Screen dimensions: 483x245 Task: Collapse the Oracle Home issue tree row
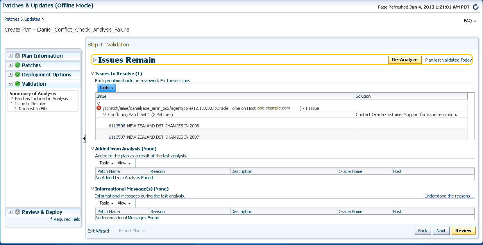(98, 103)
